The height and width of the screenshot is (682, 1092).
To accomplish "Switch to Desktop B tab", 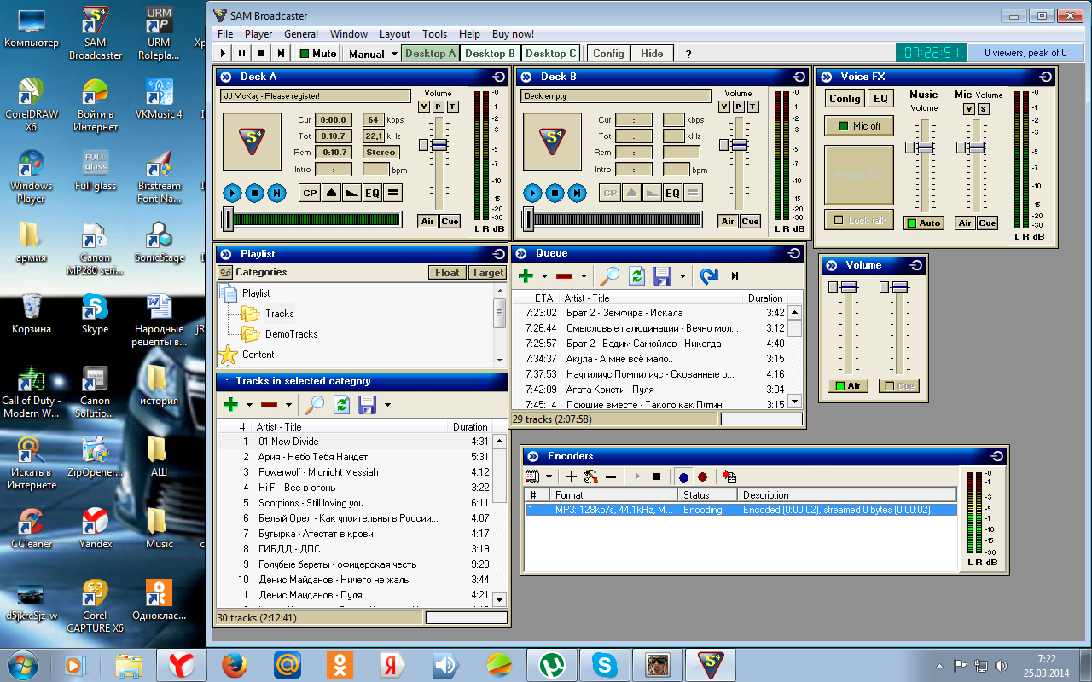I will coord(490,53).
